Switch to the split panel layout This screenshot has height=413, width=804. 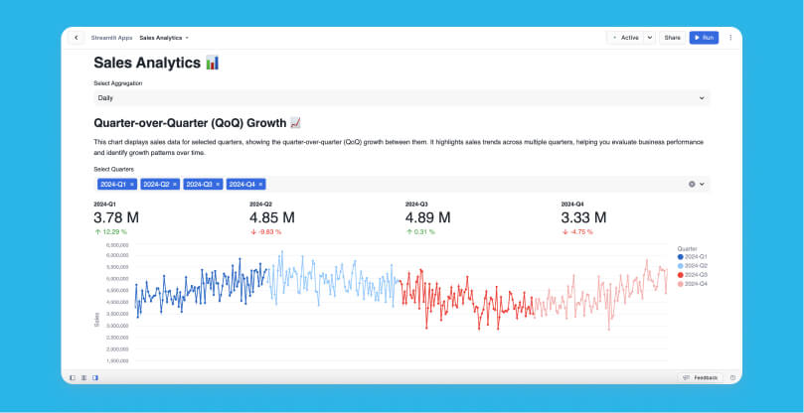click(x=83, y=377)
